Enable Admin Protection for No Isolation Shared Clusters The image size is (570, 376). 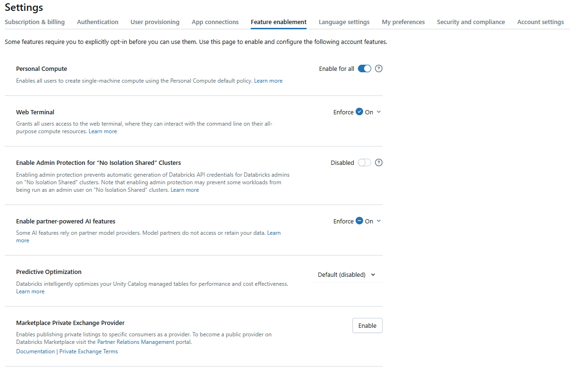[x=364, y=162]
